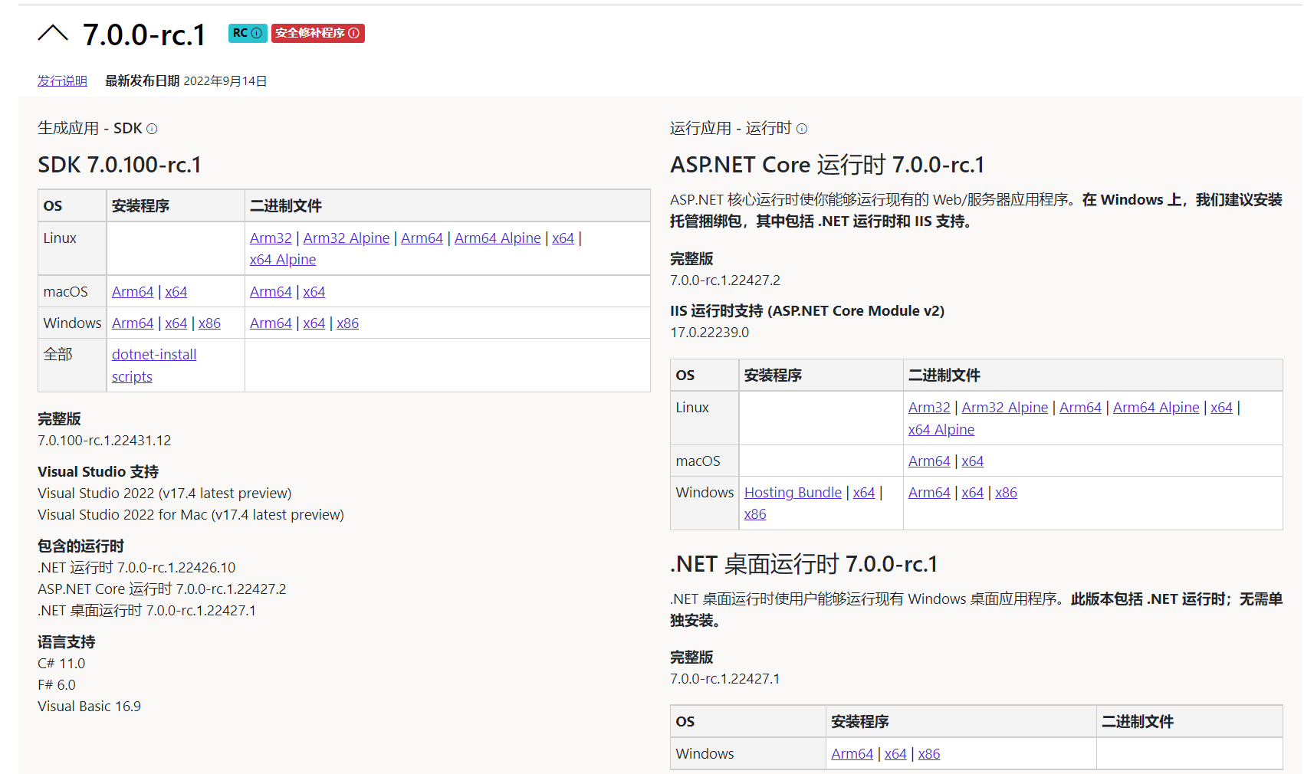Click ASP.NET Core full version 7.0.0-rc.1.22427.2
This screenshot has width=1304, height=774.
pyautogui.click(x=725, y=280)
